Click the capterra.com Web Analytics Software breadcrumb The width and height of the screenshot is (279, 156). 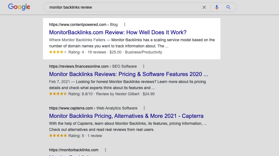[x=93, y=108]
